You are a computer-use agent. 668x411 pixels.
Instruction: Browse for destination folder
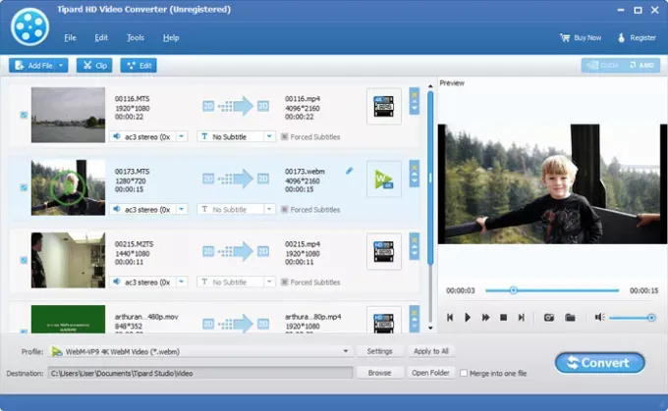(x=379, y=373)
